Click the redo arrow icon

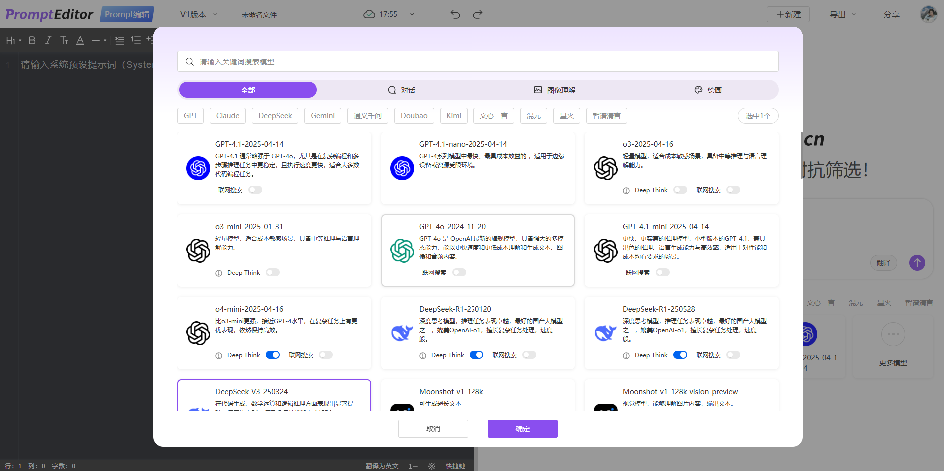coord(478,14)
